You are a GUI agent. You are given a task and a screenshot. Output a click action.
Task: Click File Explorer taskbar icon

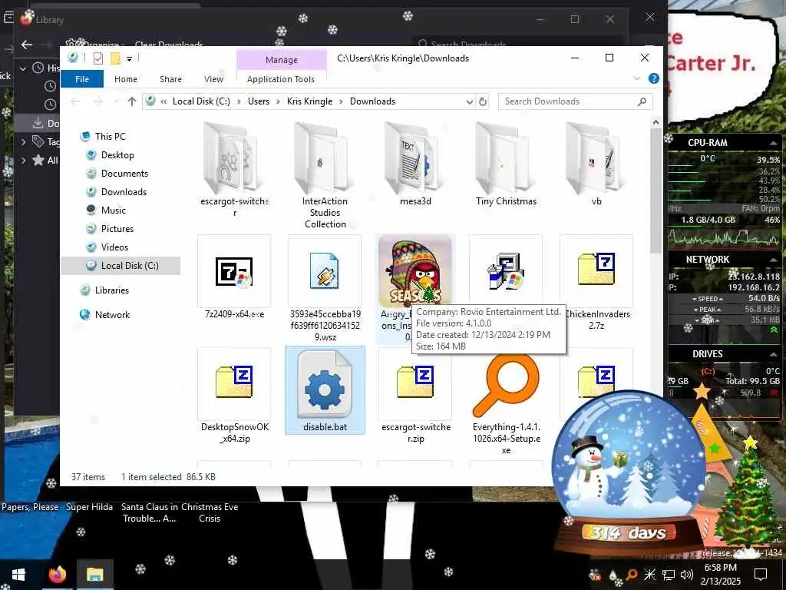pos(94,575)
